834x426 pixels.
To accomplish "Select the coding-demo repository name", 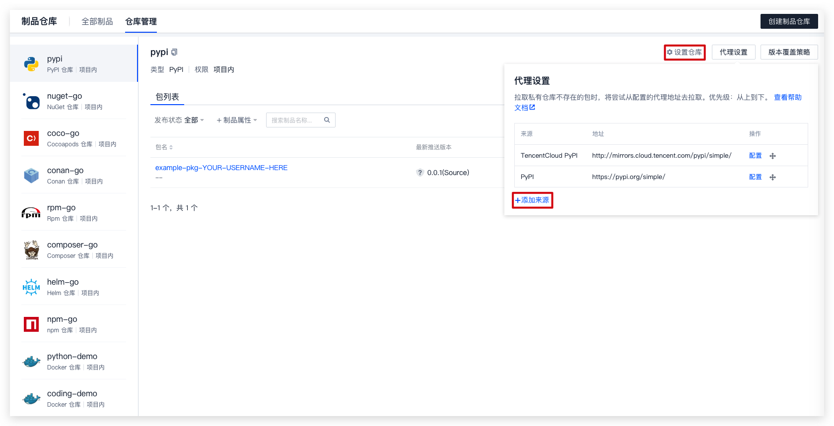I will (x=72, y=393).
